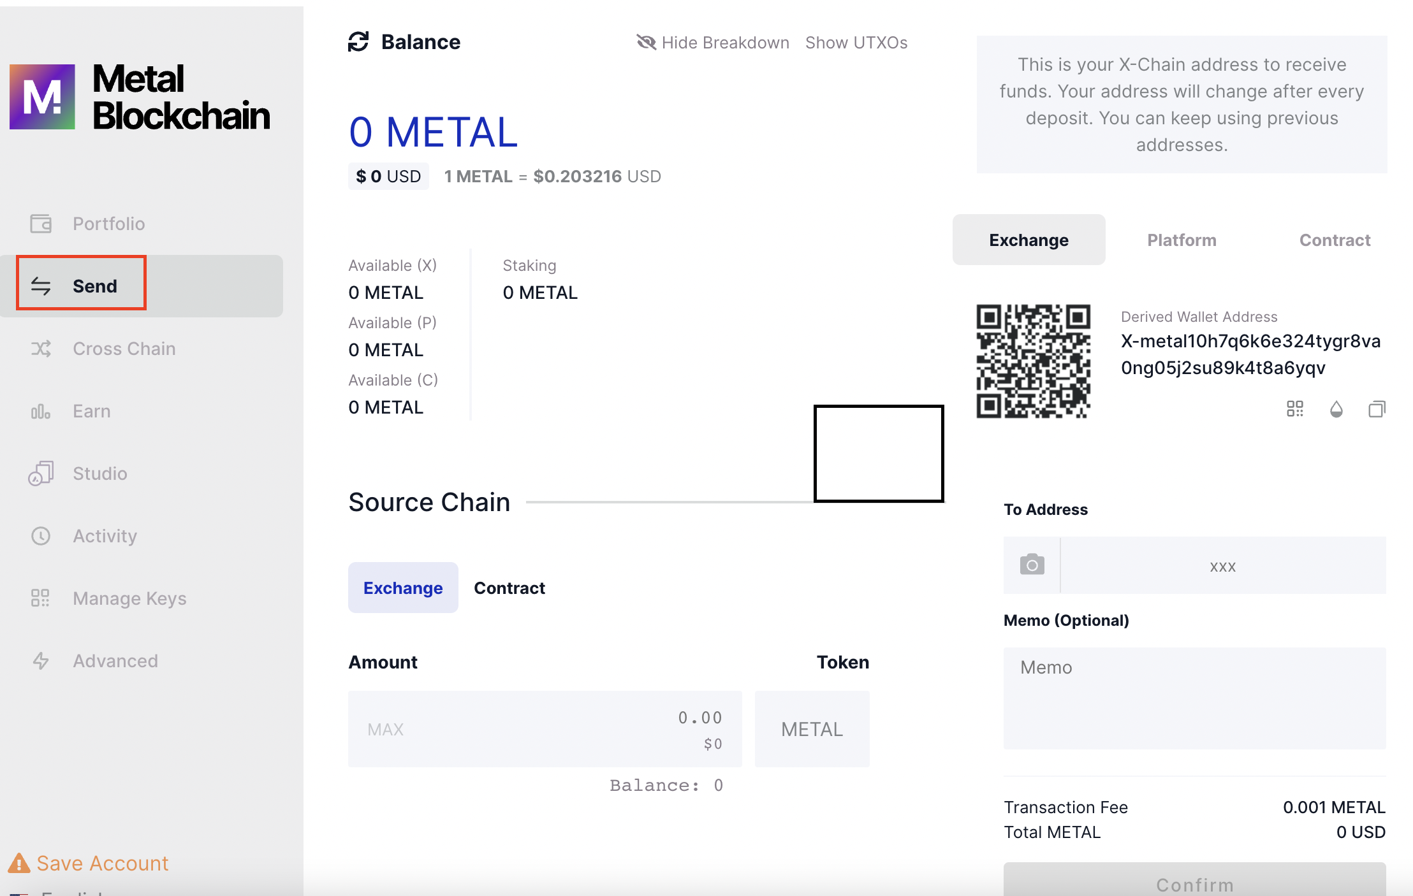Click the Earn bar-chart icon
1413x896 pixels.
point(41,411)
